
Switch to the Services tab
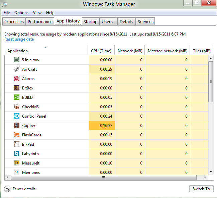[x=145, y=21]
